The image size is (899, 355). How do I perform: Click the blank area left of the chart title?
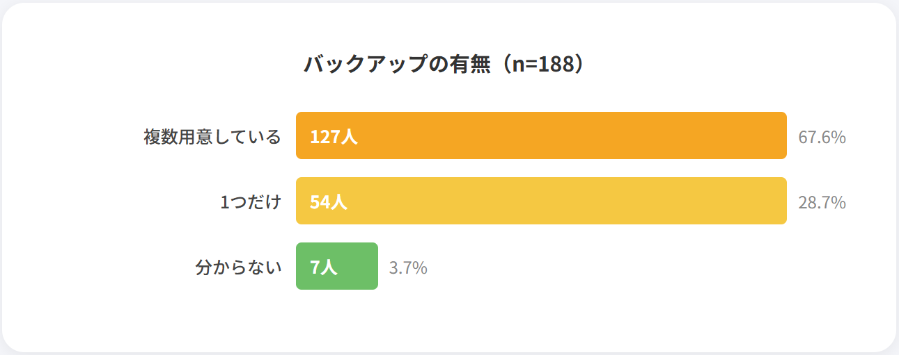(174, 65)
